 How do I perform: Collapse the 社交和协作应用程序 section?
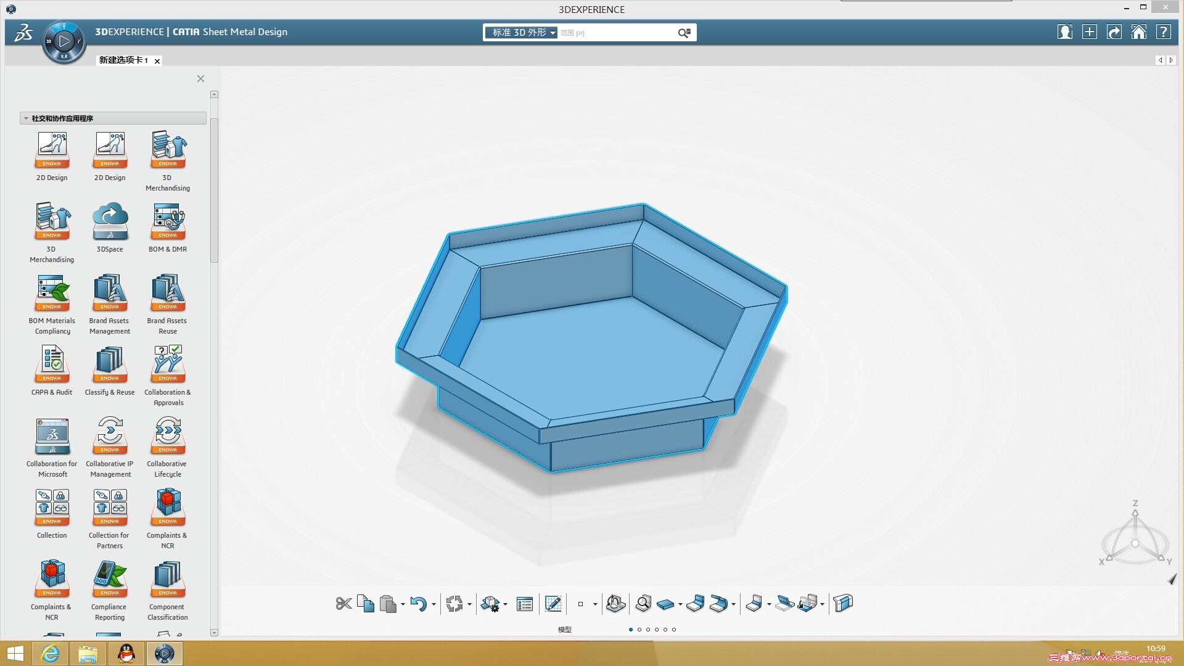pos(26,118)
